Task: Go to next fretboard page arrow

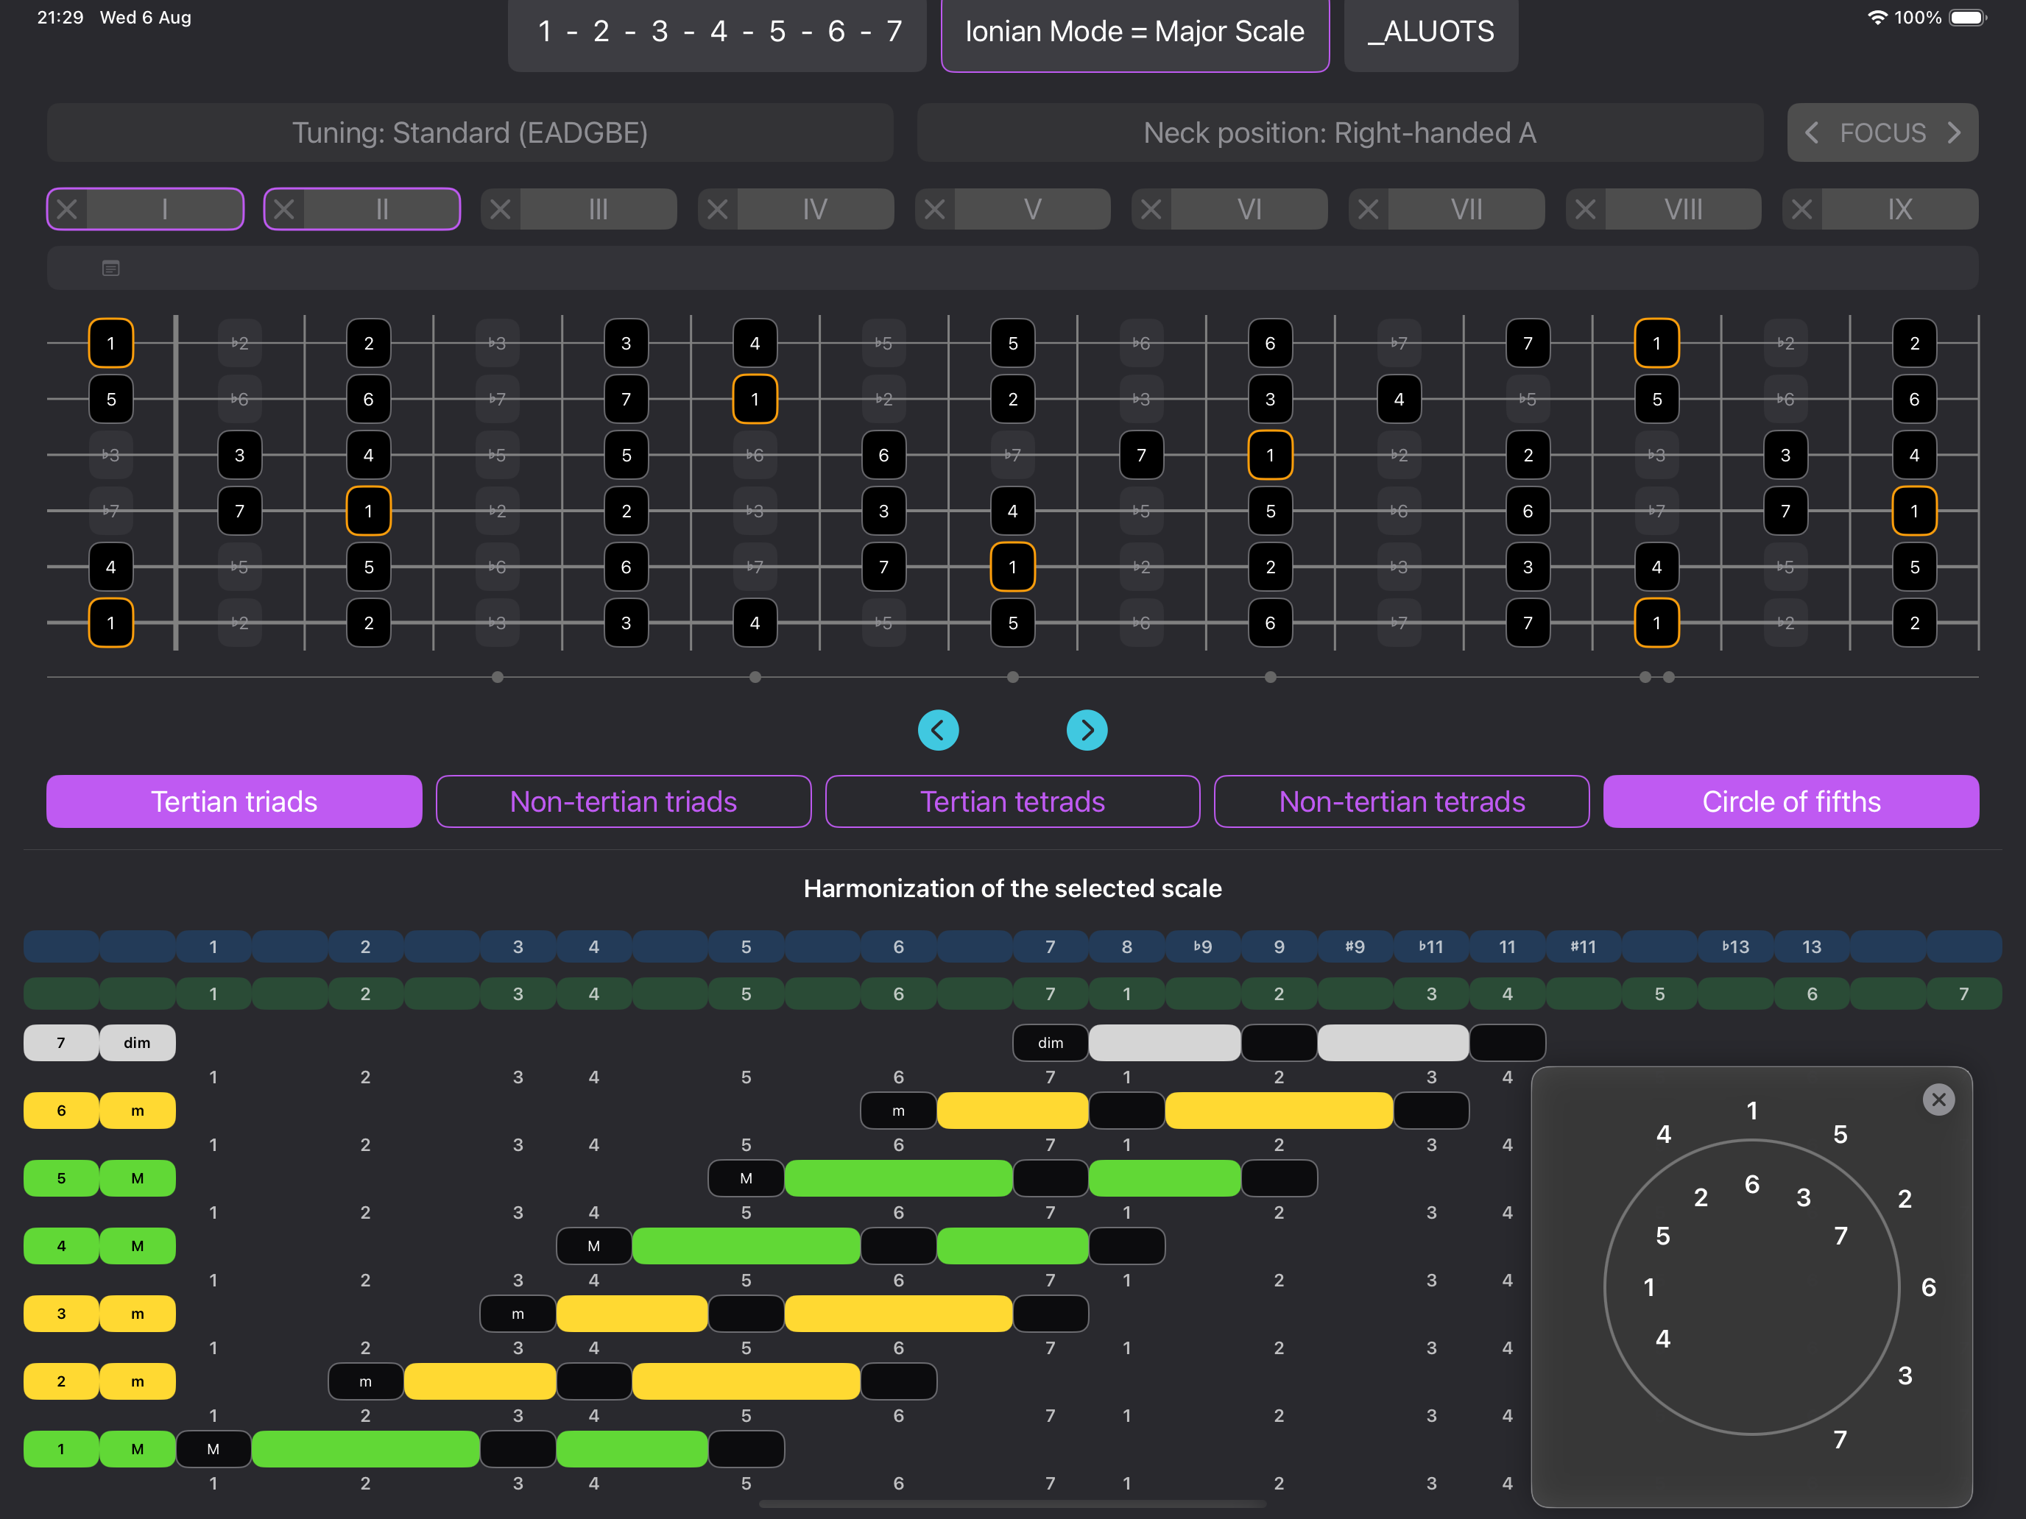Action: tap(1087, 730)
